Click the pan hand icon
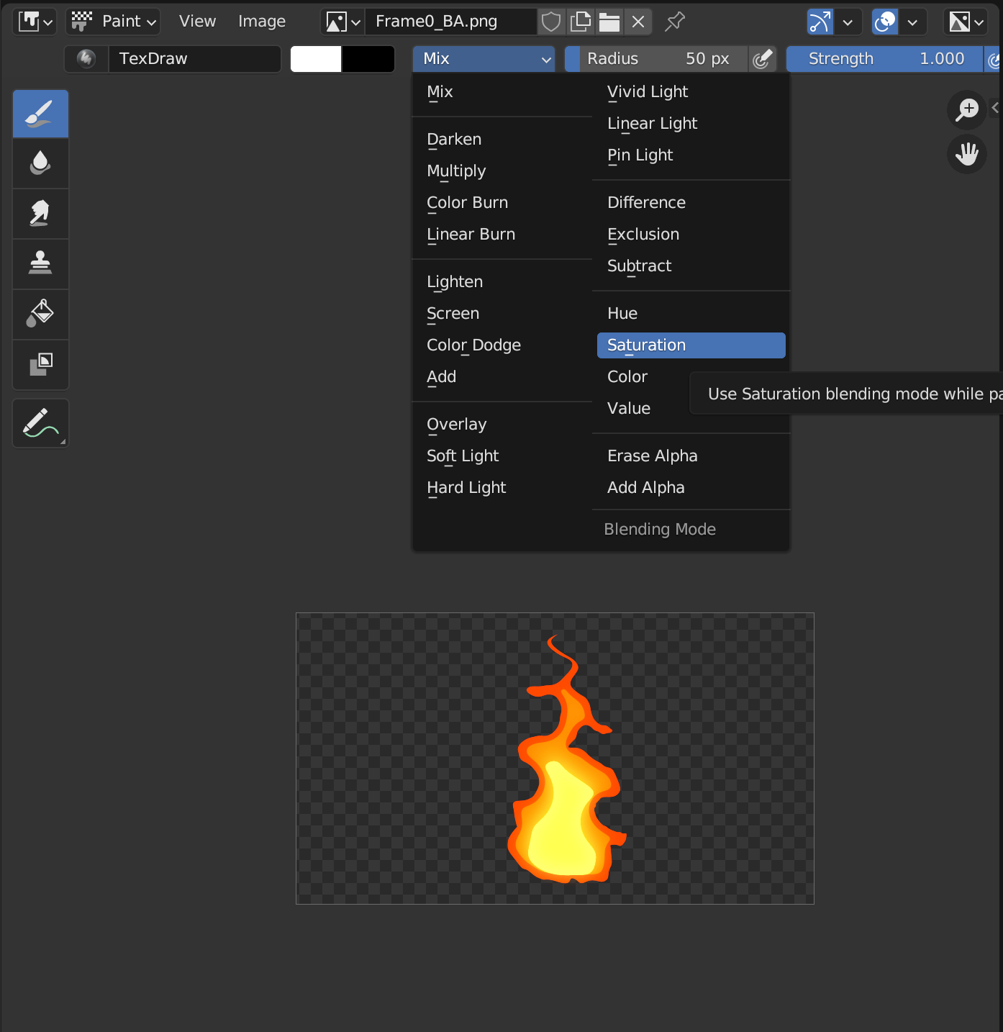1003x1032 pixels. pyautogui.click(x=966, y=154)
